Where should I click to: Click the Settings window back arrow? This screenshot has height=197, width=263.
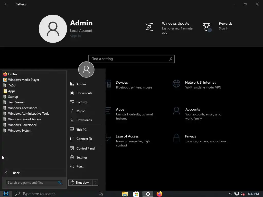pyautogui.click(x=6, y=4)
